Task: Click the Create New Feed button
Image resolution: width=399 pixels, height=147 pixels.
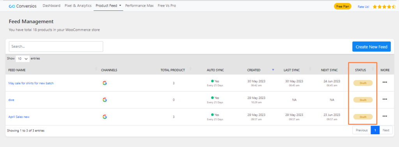Action: (371, 47)
